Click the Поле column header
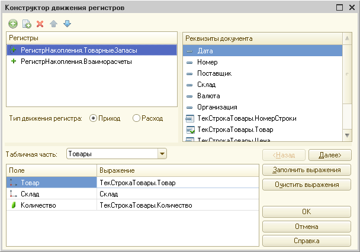The height and width of the screenshot is (252, 360). [52, 170]
